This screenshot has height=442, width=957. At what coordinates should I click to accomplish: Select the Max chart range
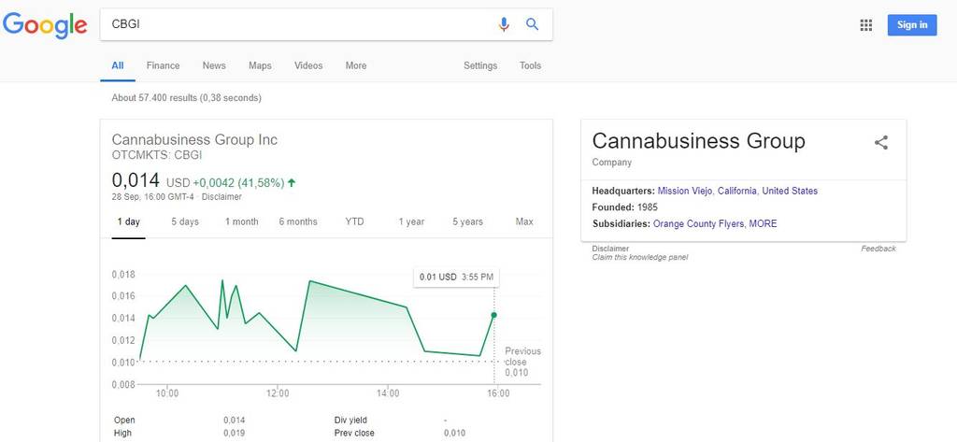click(524, 221)
